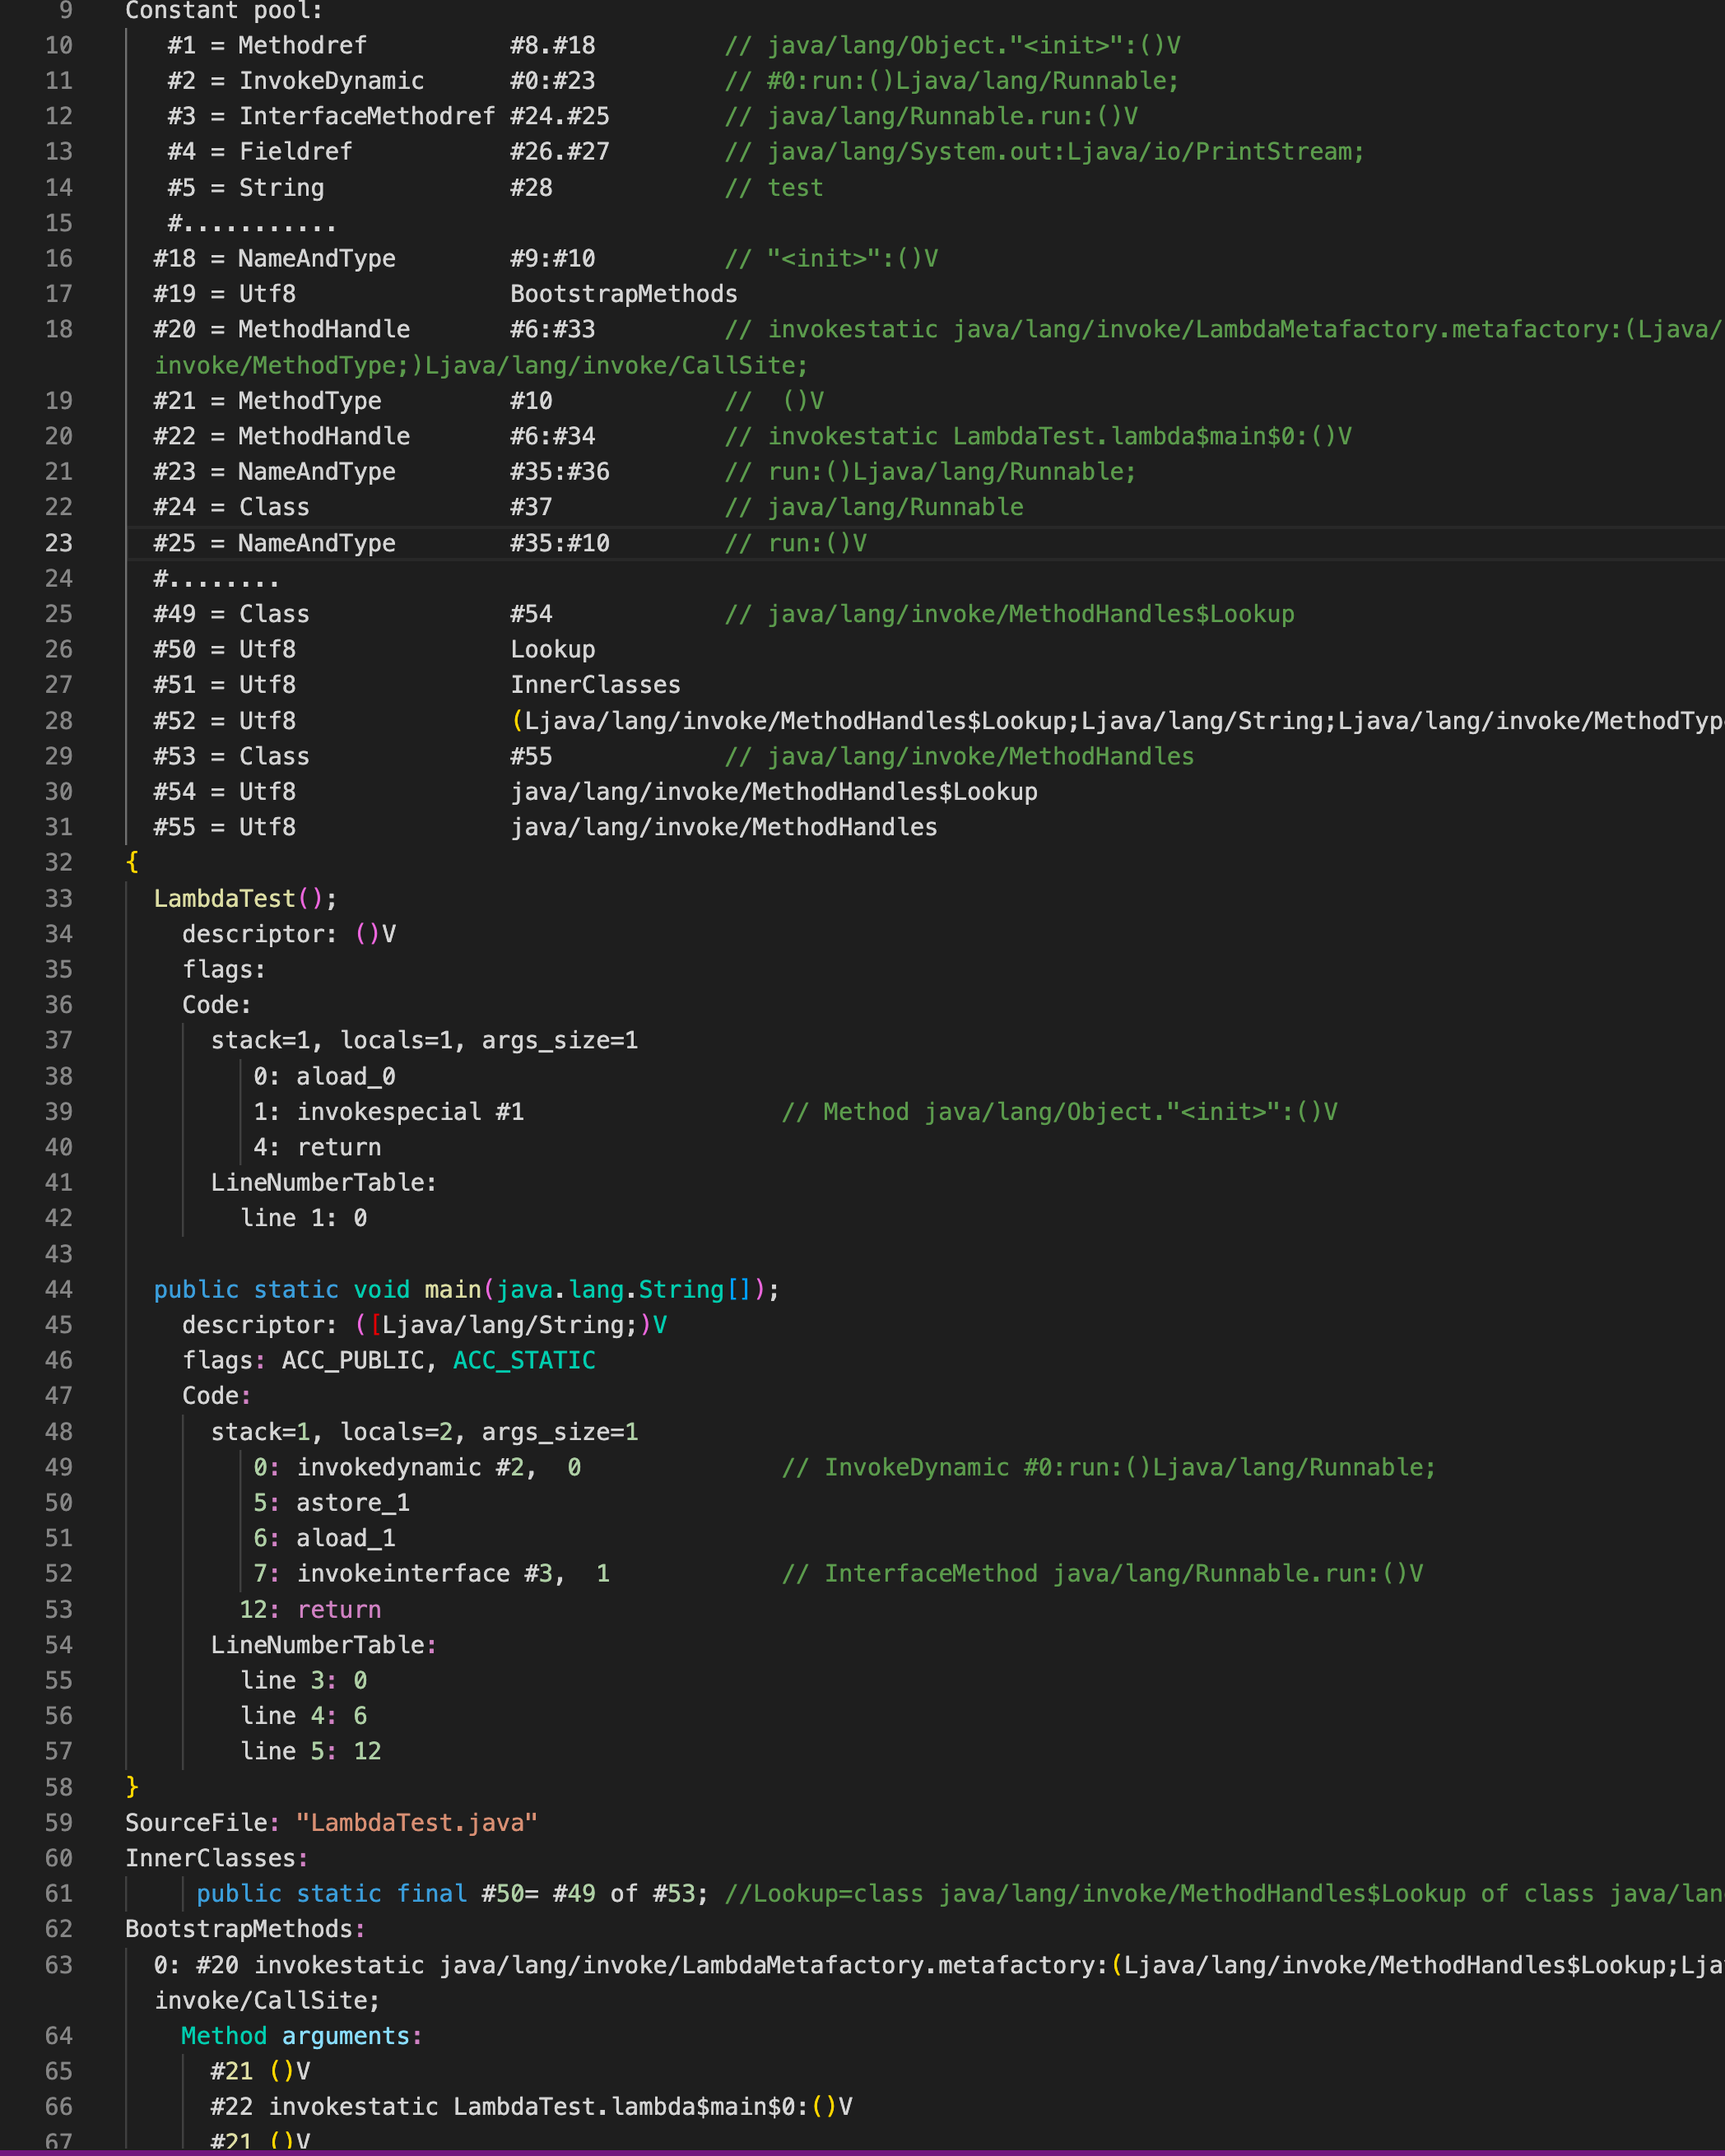The width and height of the screenshot is (1725, 2156).
Task: Click "line 1: 0" entry
Action: [304, 1218]
